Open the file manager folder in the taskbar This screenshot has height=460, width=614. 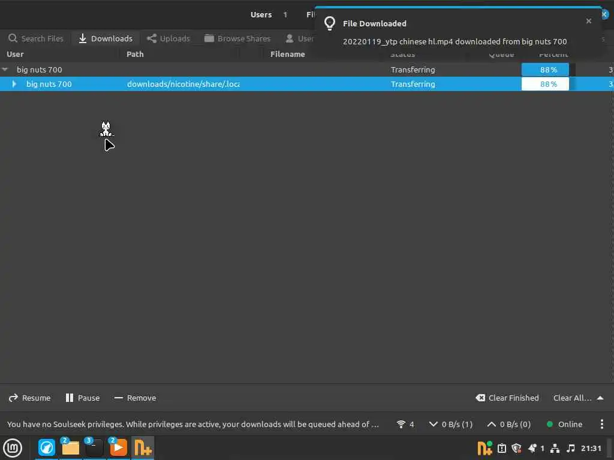[x=71, y=447]
